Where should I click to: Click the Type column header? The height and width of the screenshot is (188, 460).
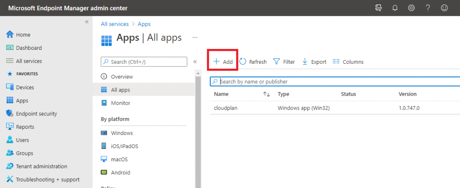click(x=283, y=94)
